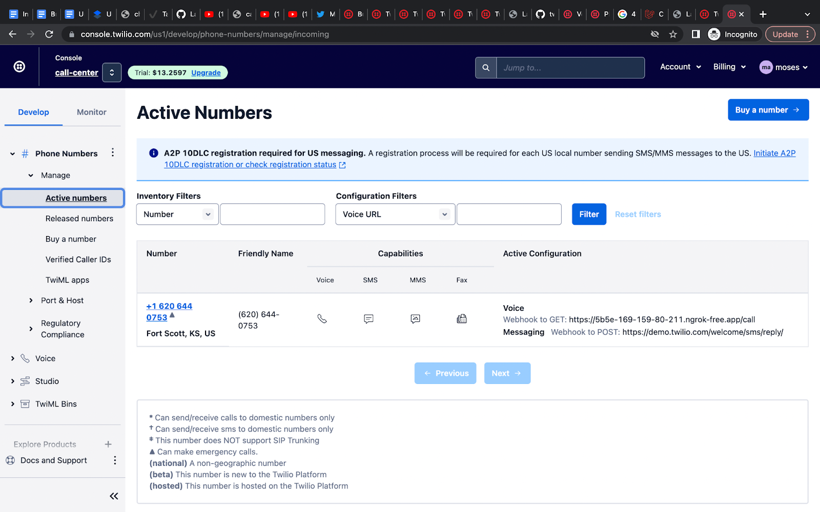Click the browser side panel icon
820x512 pixels.
pyautogui.click(x=695, y=34)
